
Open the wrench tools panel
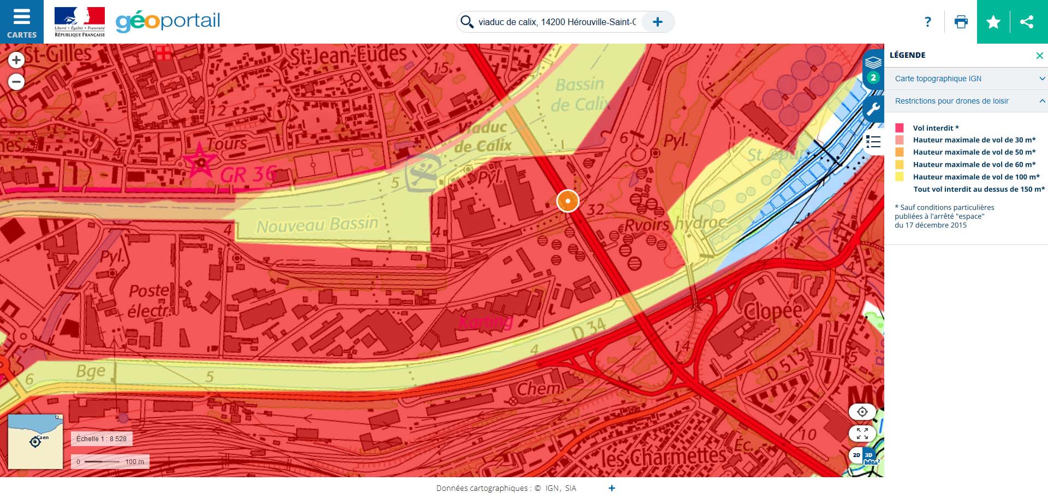[873, 110]
